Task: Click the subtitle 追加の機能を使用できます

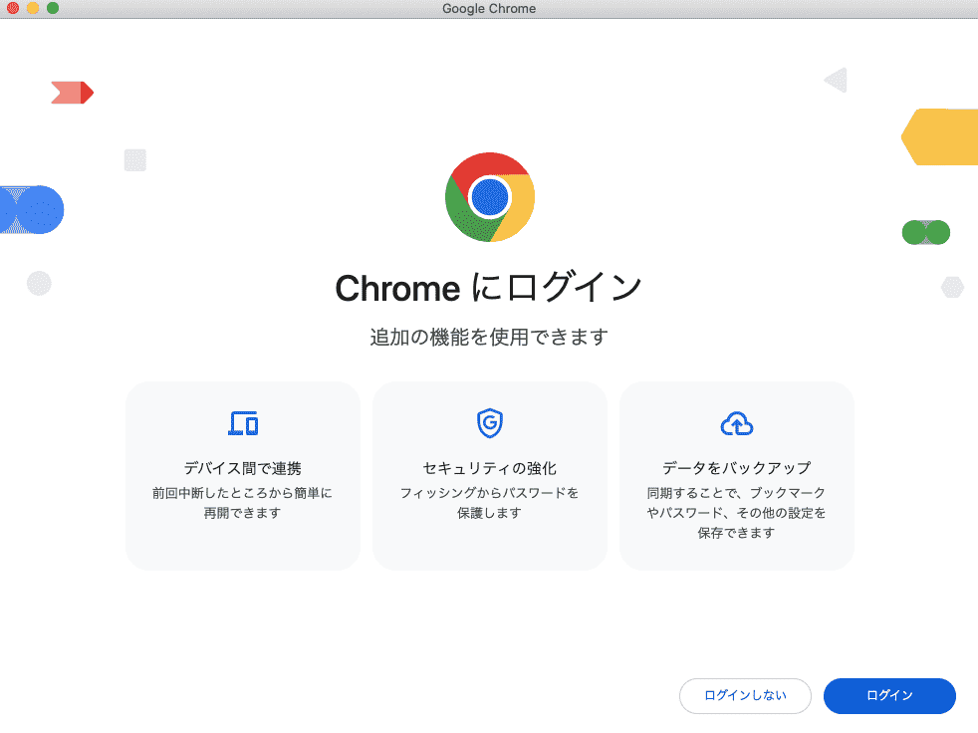Action: click(x=489, y=337)
